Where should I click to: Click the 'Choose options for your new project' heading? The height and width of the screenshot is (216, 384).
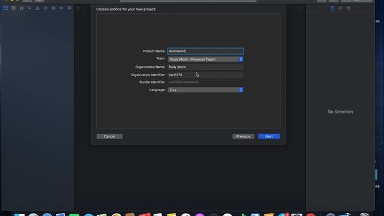point(126,10)
